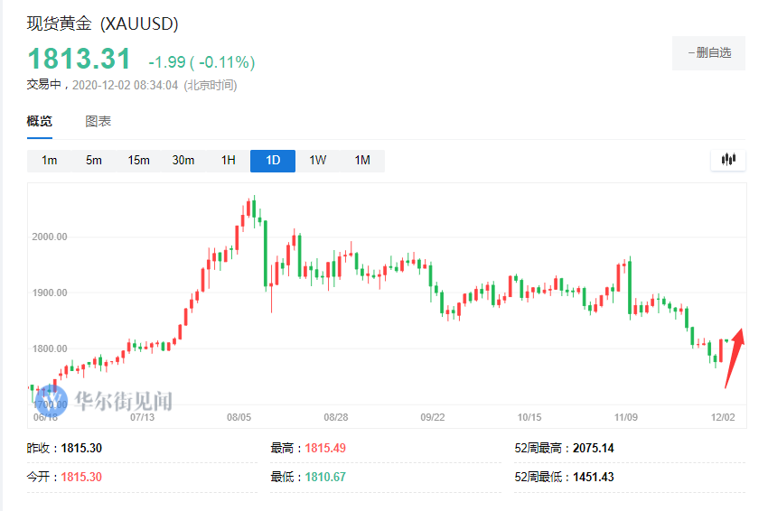This screenshot has width=768, height=511.
Task: Select the 1m time interval
Action: point(49,161)
